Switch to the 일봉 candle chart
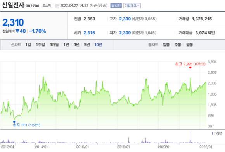Screen dimensions: 225x152 pyautogui.click(x=166, y=45)
